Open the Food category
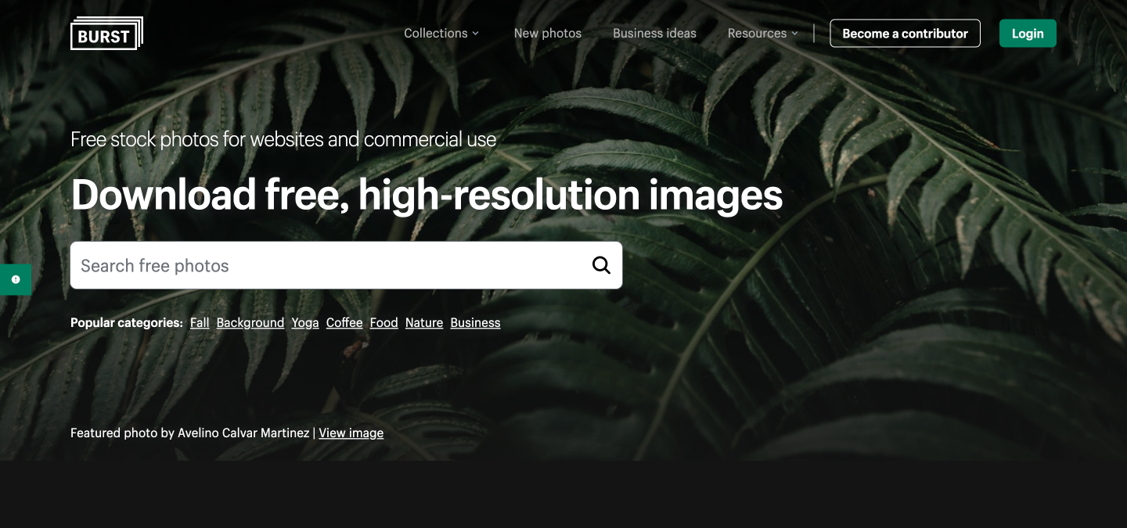This screenshot has width=1127, height=528. pyautogui.click(x=384, y=323)
